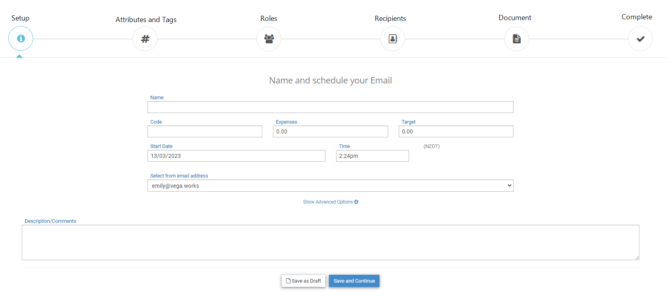The width and height of the screenshot is (667, 296).
Task: Click the Select from email address label
Action: tap(179, 176)
